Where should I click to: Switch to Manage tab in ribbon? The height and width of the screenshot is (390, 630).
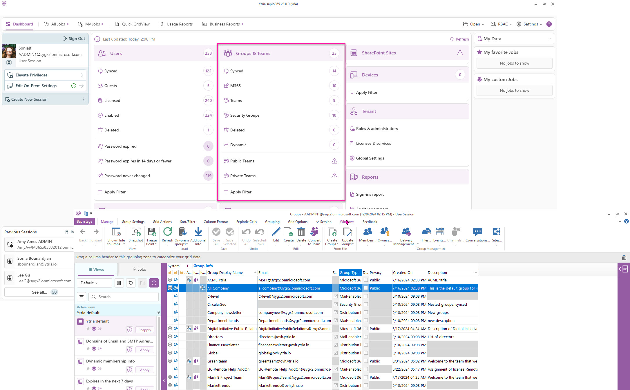(x=107, y=221)
